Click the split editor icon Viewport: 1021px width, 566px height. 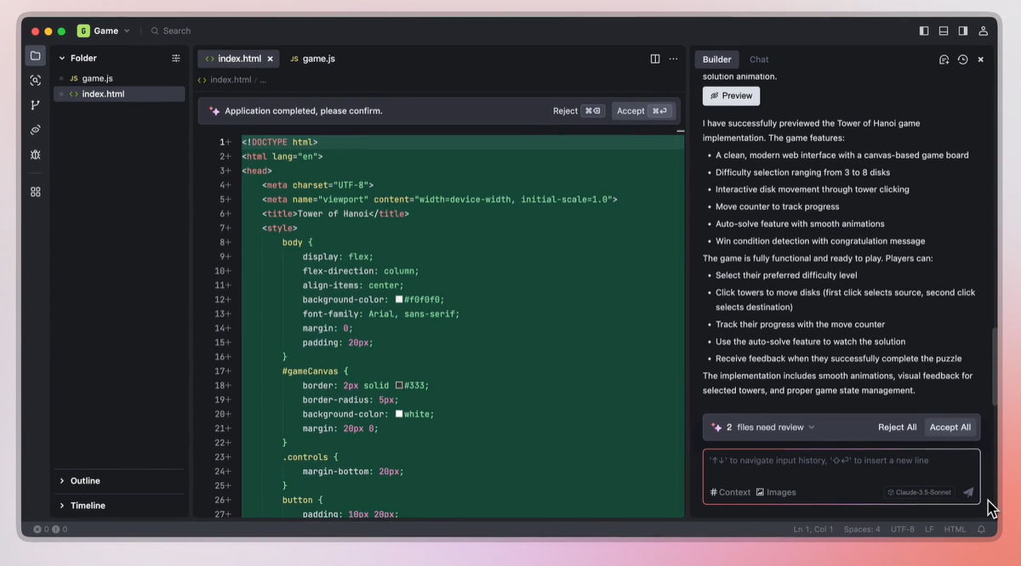pos(655,59)
